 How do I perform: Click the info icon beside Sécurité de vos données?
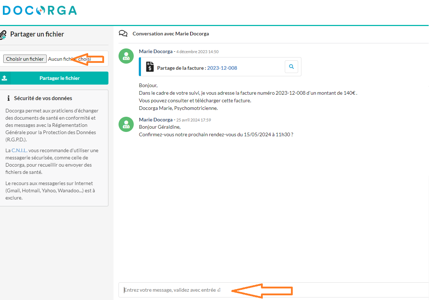tap(8, 98)
